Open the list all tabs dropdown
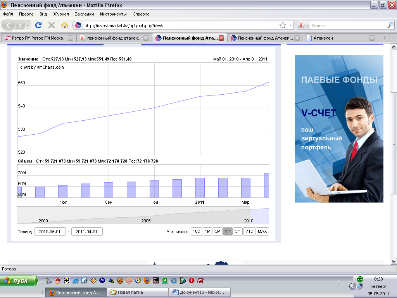Screen dimensions: 397x298 [393, 38]
